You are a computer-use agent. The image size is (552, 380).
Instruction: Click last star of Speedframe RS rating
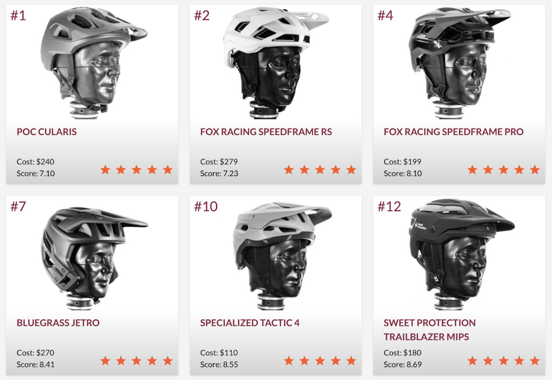click(x=351, y=170)
